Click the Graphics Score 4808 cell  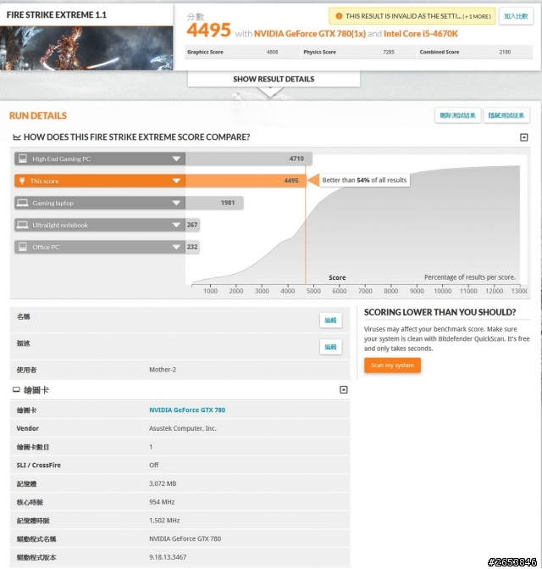[242, 52]
